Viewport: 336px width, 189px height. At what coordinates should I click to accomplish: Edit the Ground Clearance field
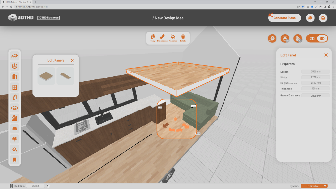pyautogui.click(x=316, y=96)
